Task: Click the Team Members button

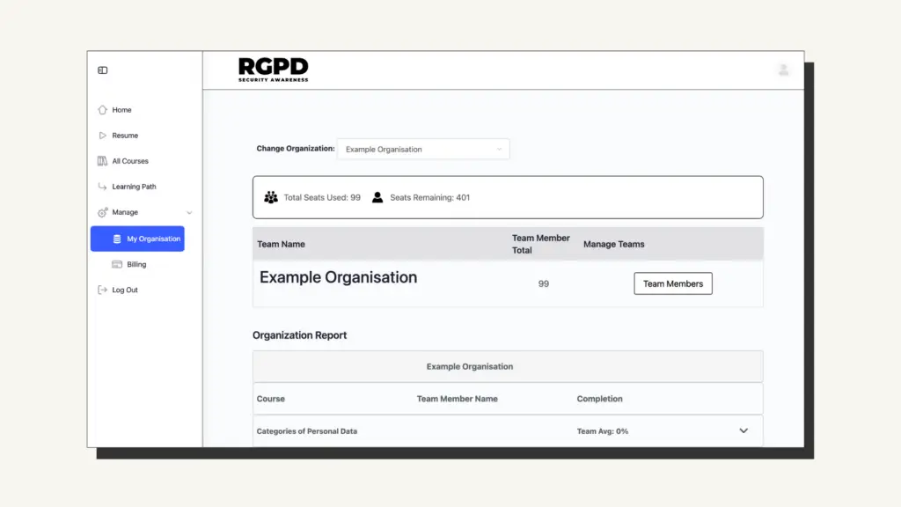Action: pyautogui.click(x=673, y=283)
